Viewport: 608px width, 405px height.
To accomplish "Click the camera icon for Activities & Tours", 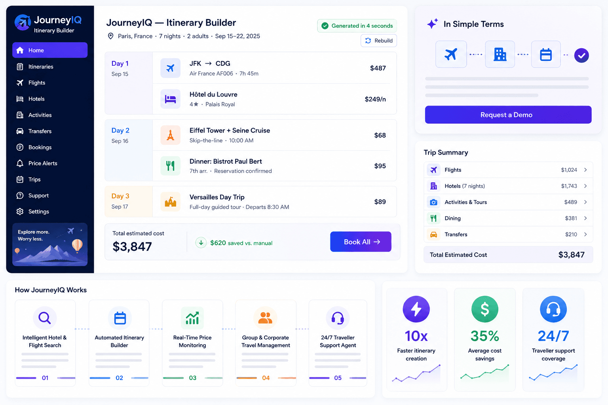I will tap(434, 202).
